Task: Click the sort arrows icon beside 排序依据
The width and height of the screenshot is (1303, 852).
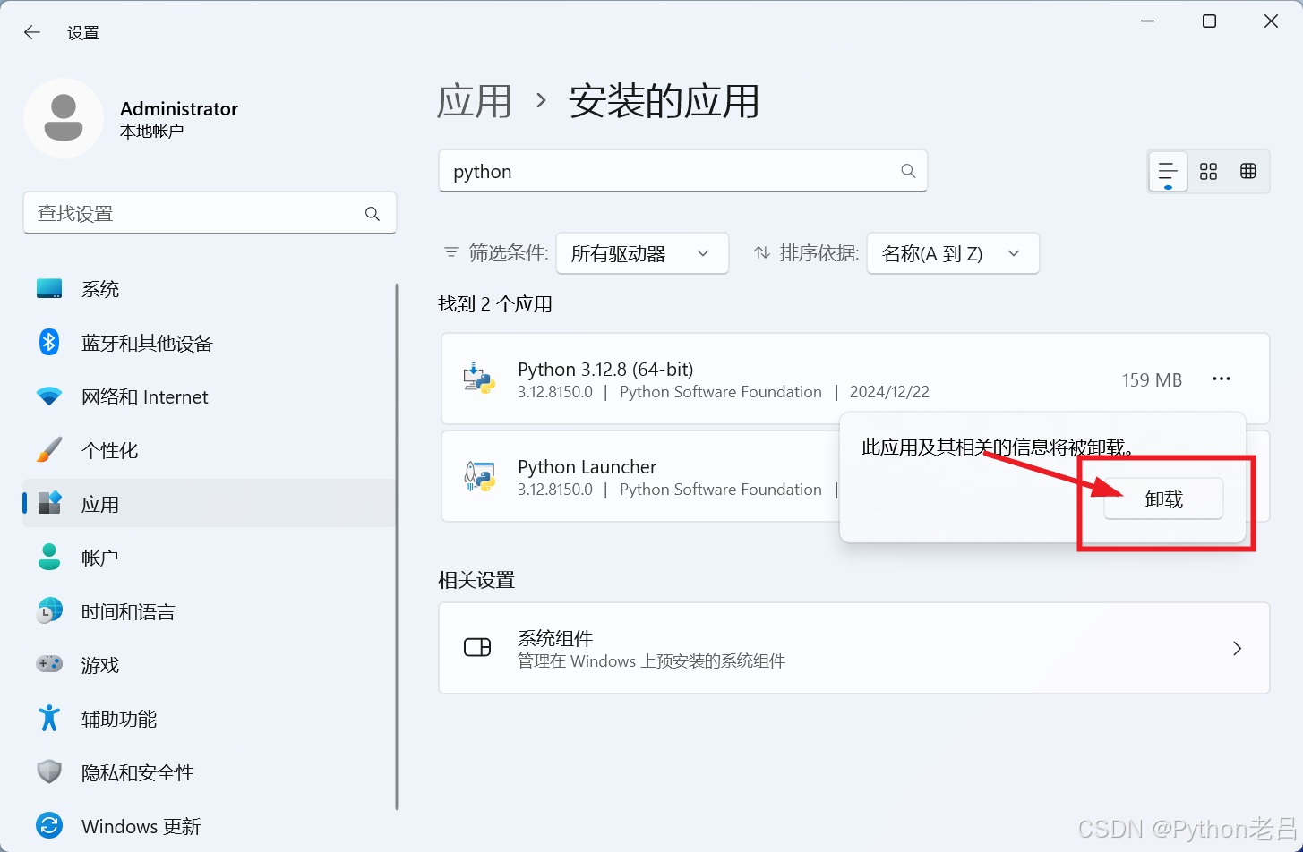Action: [x=762, y=253]
